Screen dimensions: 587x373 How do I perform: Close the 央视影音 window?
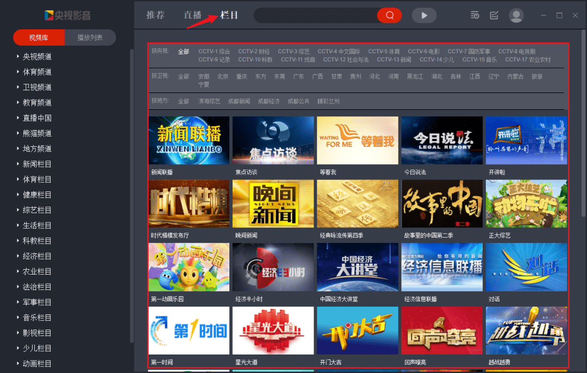(x=575, y=15)
